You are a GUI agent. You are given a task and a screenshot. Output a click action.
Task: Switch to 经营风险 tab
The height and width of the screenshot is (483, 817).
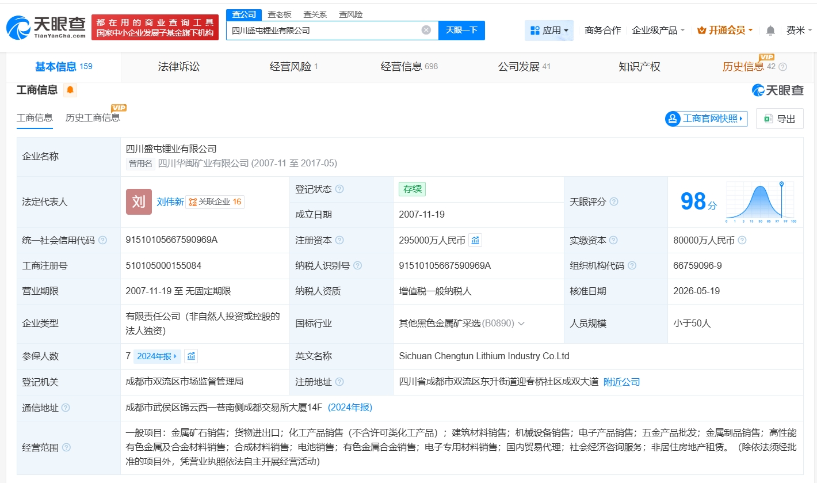click(x=293, y=67)
